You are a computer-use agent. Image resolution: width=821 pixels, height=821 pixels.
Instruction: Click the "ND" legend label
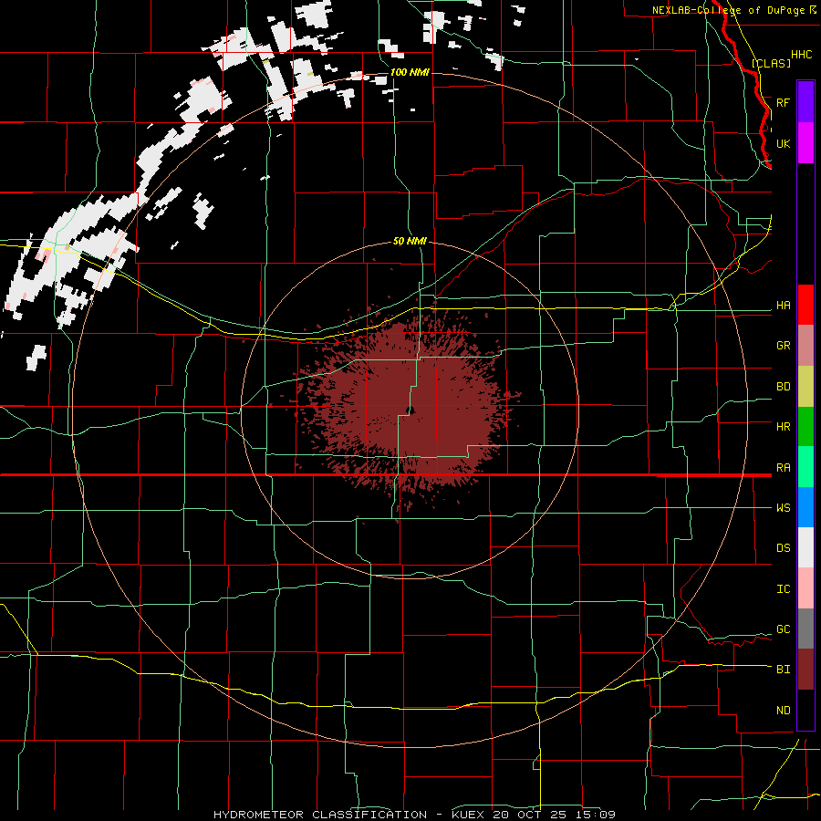tap(783, 711)
